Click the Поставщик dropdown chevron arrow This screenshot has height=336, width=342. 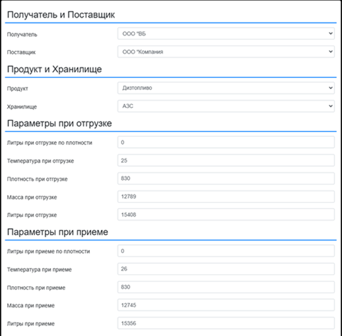[330, 51]
